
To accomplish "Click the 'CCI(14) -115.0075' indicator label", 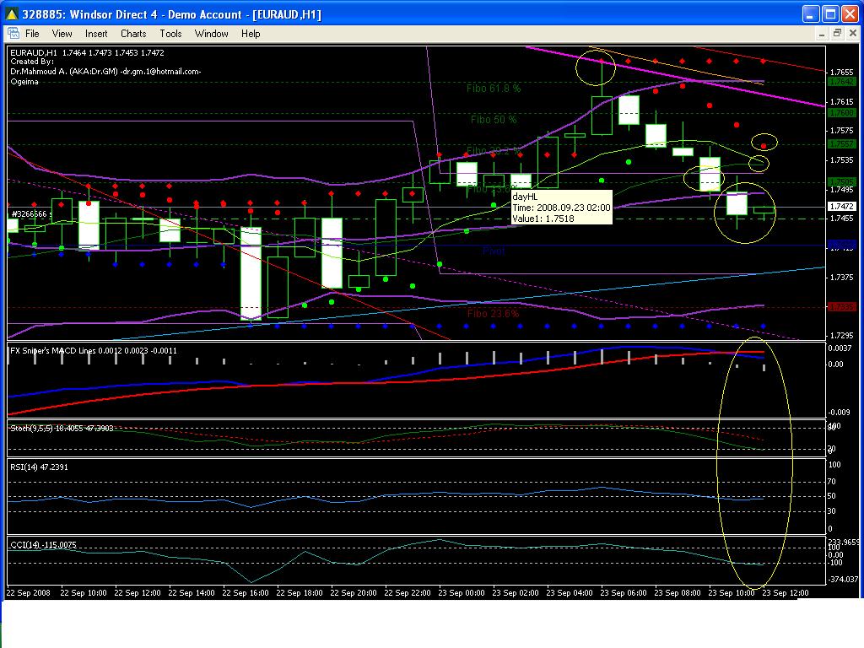I will click(43, 545).
